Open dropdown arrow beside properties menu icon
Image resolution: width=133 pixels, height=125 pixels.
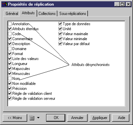coord(38,118)
